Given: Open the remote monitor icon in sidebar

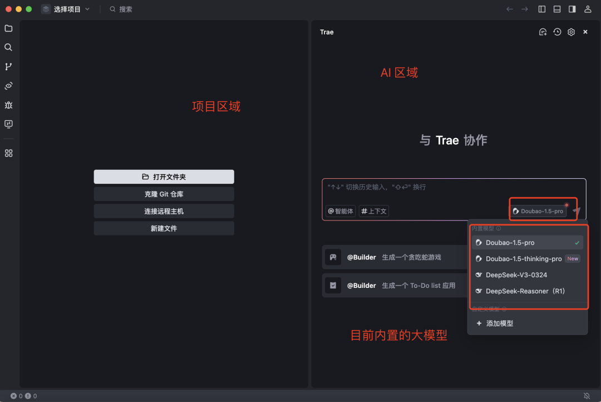Looking at the screenshot, I should (8, 124).
